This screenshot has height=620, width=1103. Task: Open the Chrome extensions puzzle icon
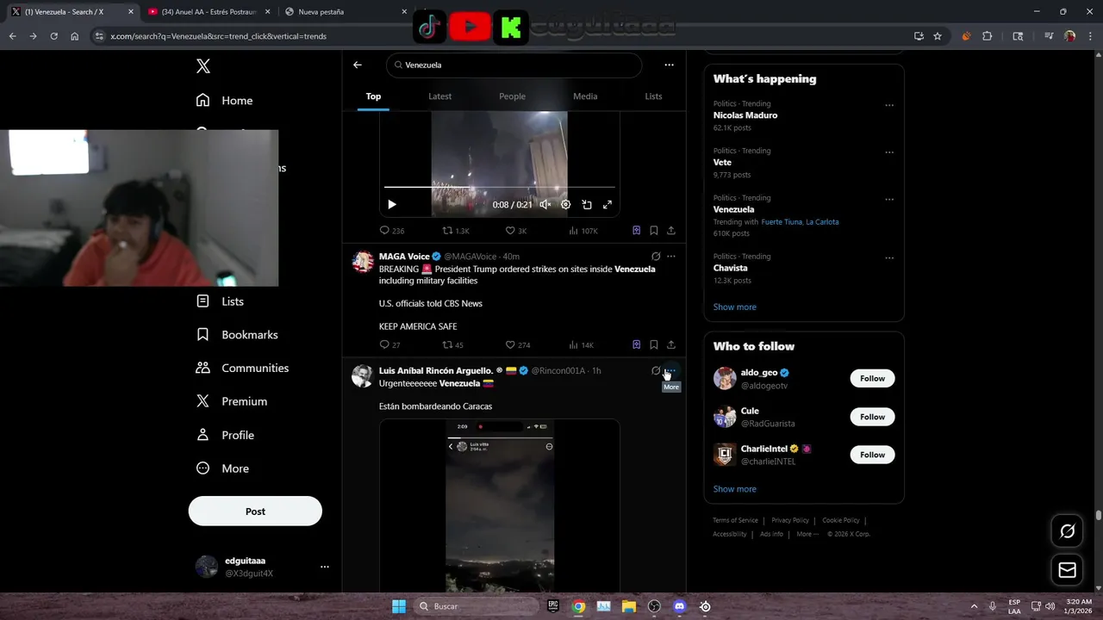click(x=987, y=36)
